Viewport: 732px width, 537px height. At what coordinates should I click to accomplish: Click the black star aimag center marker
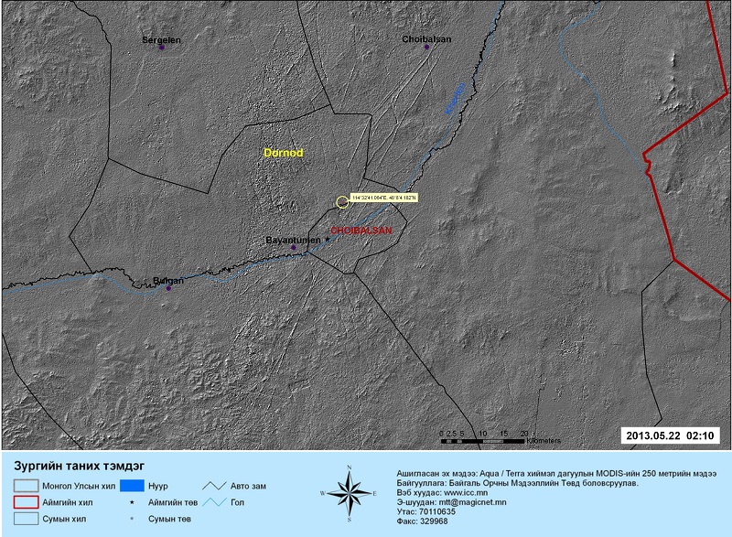coord(327,239)
